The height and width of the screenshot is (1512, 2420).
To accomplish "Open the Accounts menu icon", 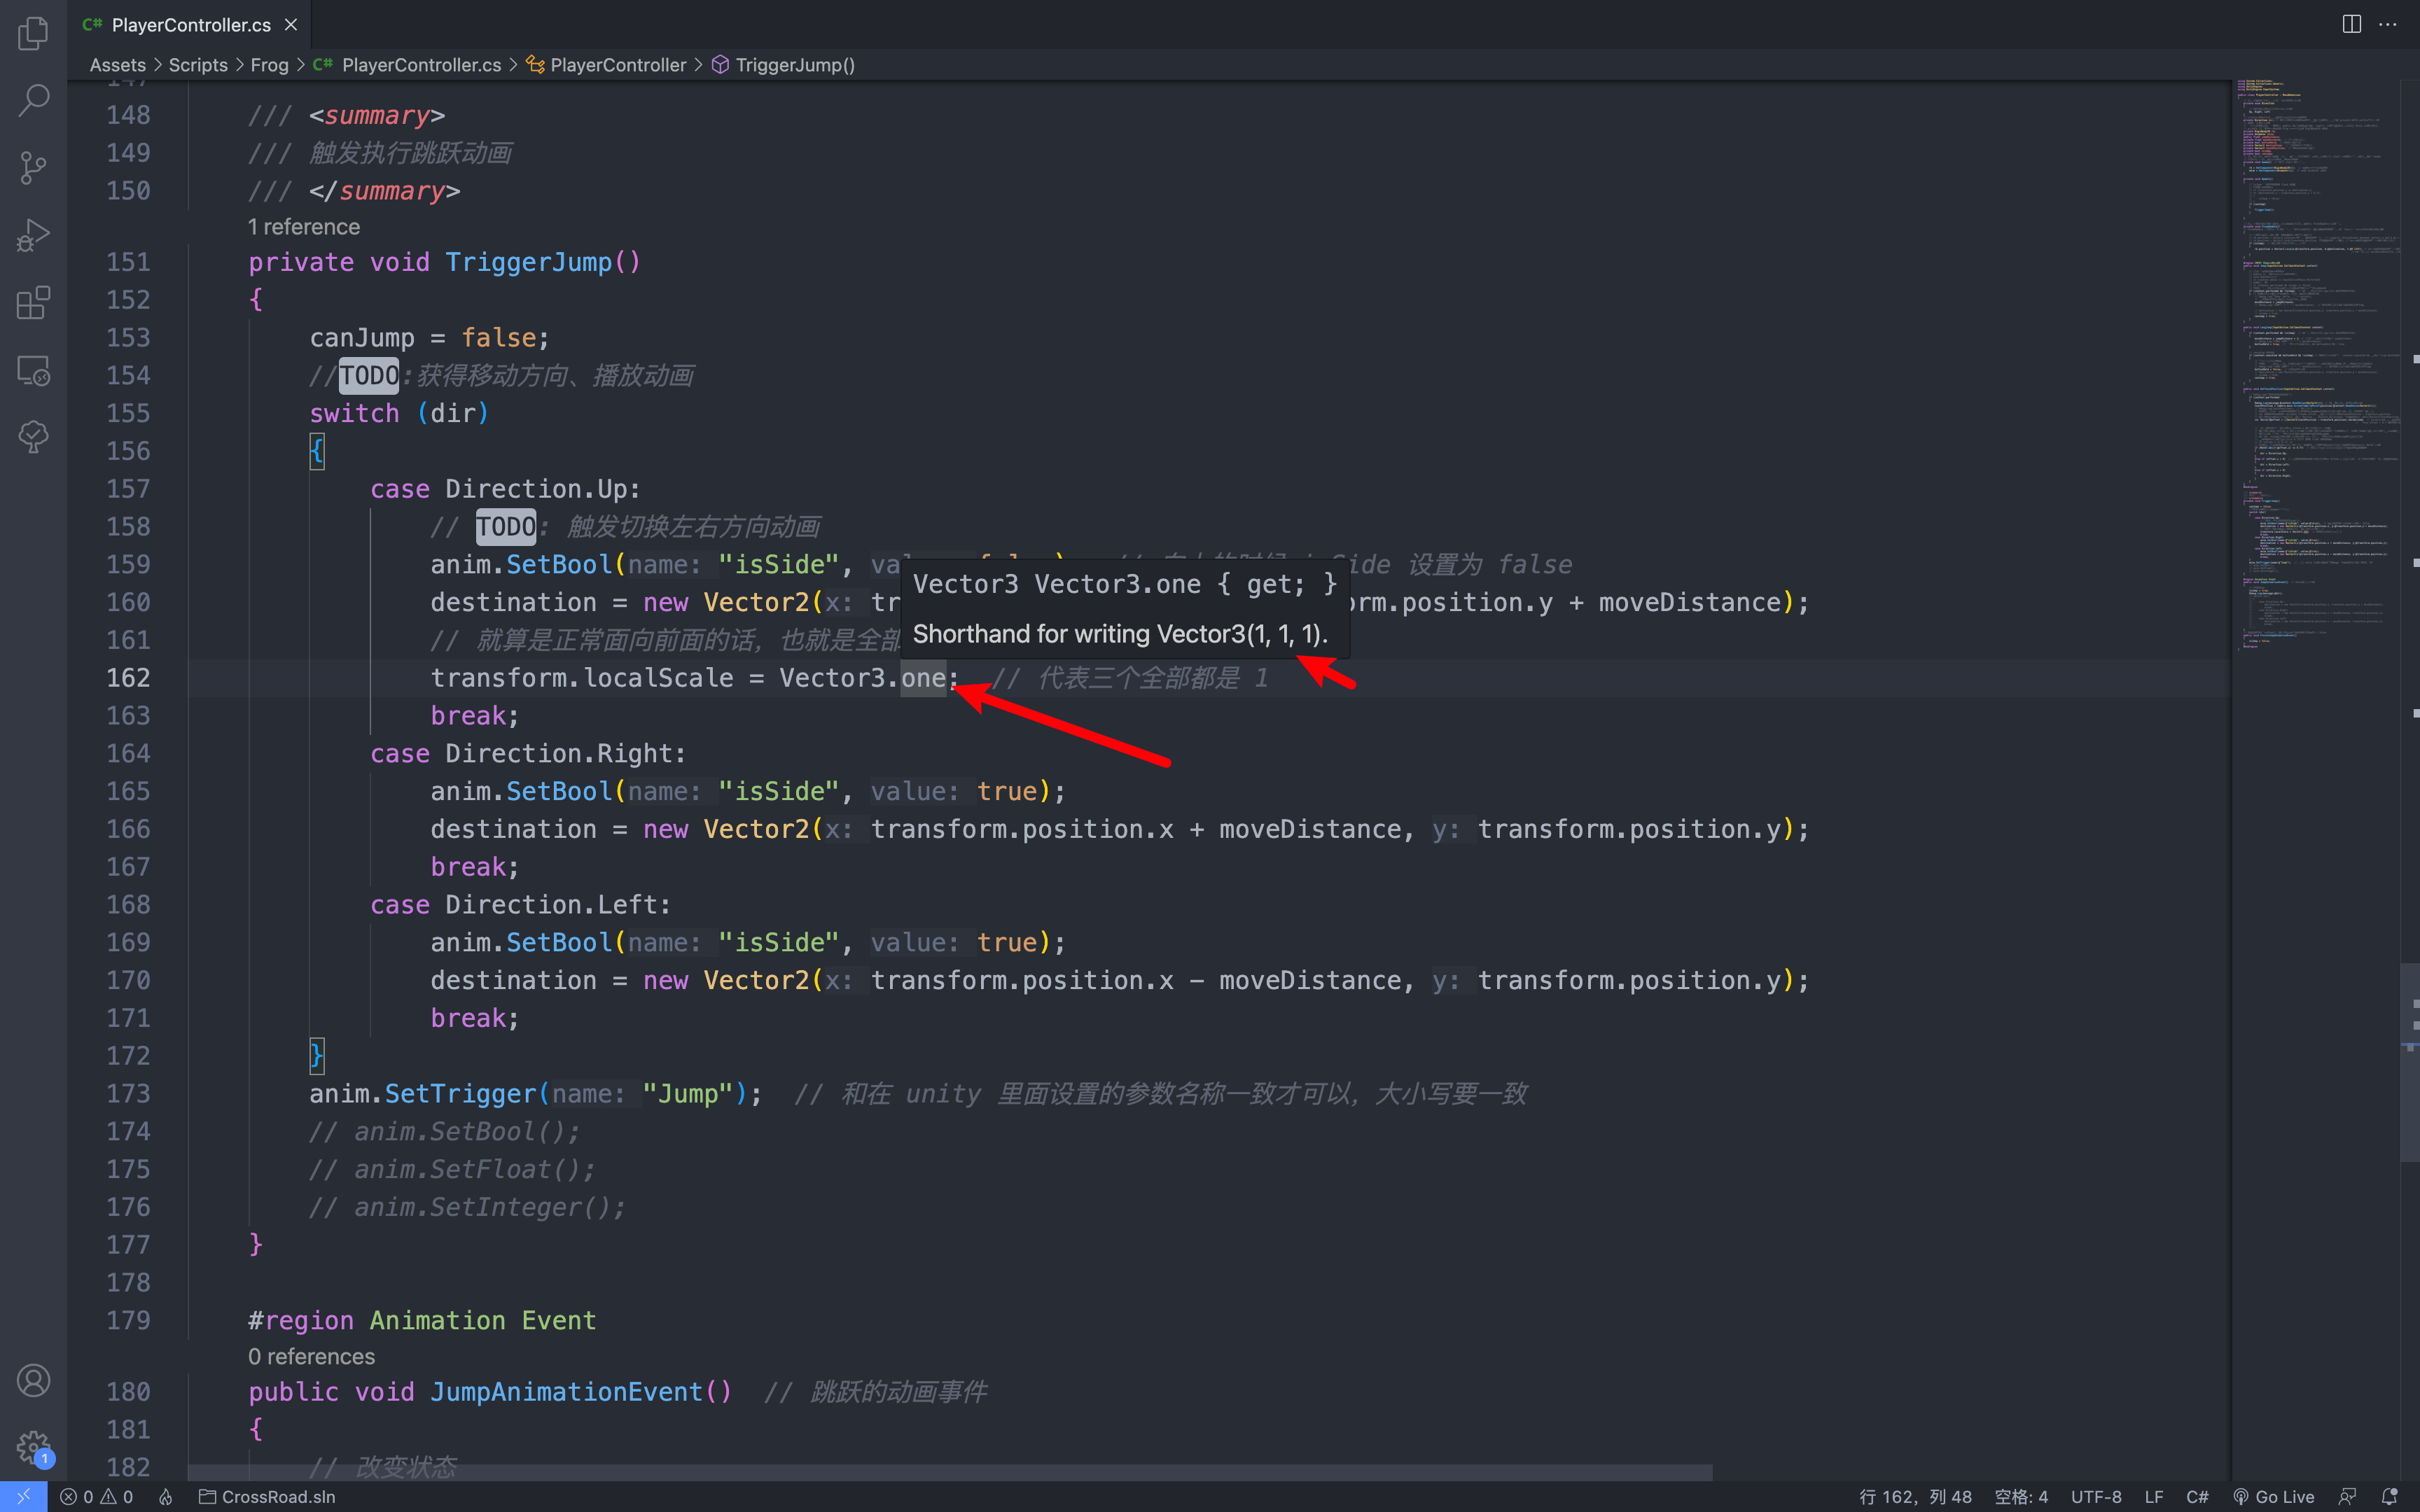I will (33, 1380).
